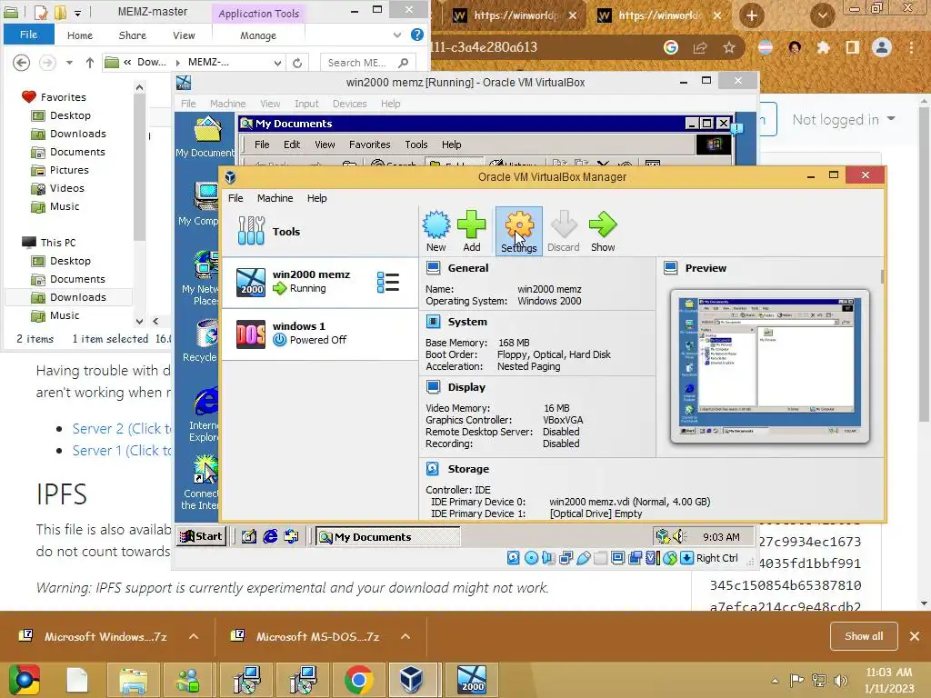This screenshot has width=931, height=698.
Task: Click the green Add machine icon
Action: (x=472, y=232)
